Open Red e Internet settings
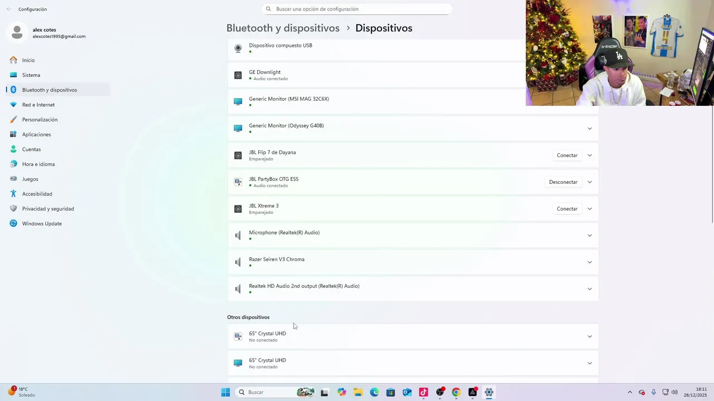 58,105
